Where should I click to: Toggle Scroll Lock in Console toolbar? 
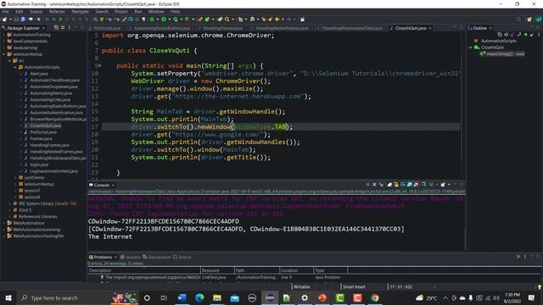coord(396,185)
